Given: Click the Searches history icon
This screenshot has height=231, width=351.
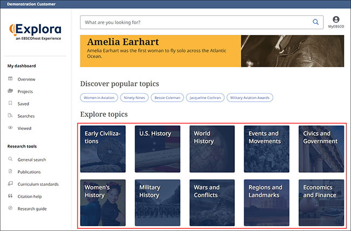Looking at the screenshot, I should point(10,115).
